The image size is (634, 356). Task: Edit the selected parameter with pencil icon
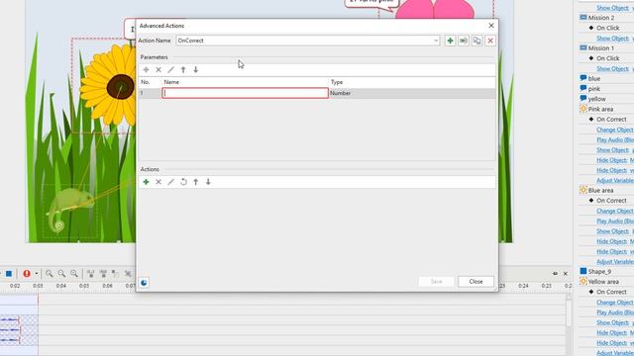(171, 70)
